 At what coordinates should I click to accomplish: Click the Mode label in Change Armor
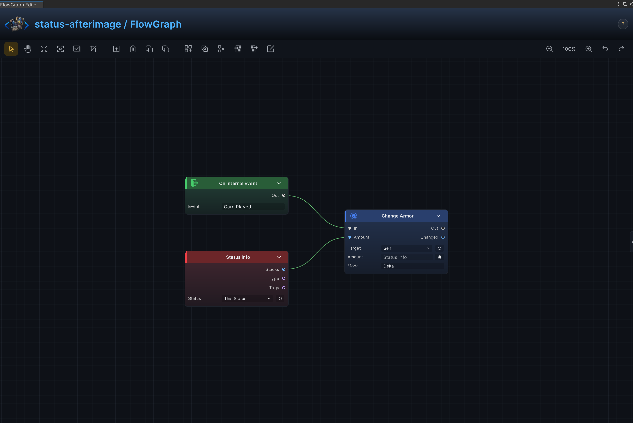[x=353, y=266]
